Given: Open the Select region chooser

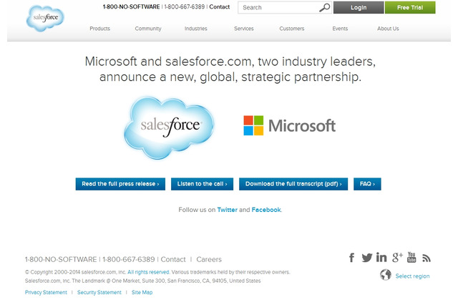Looking at the screenshot, I should point(412,276).
